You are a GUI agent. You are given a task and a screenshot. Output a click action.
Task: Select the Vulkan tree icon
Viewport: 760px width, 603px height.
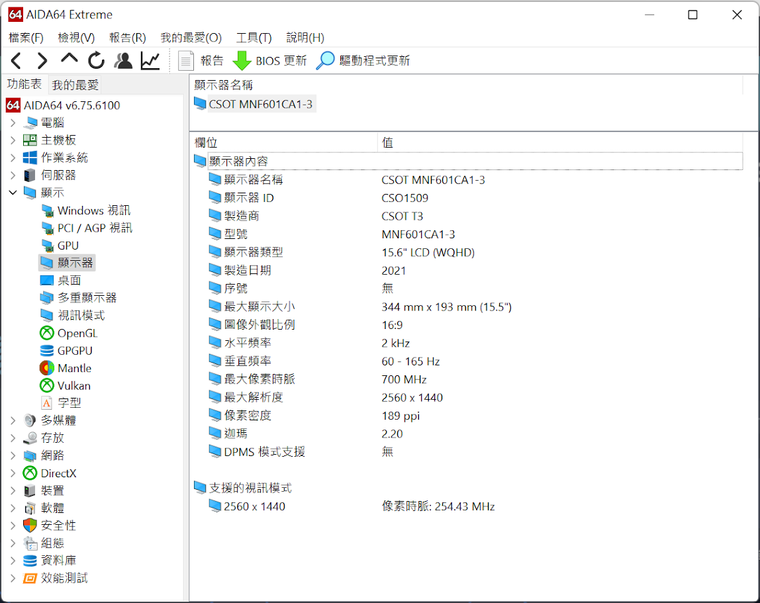[x=46, y=386]
